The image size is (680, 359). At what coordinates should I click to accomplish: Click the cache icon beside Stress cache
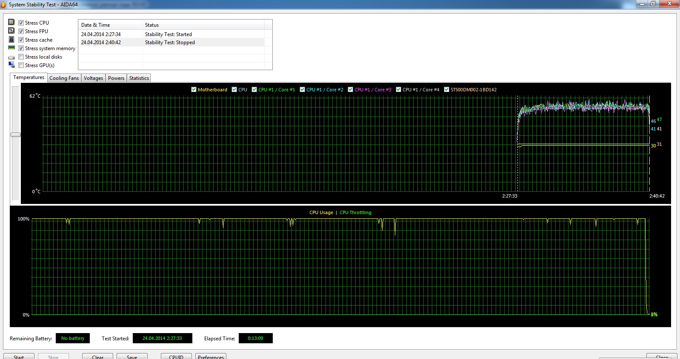coord(11,39)
